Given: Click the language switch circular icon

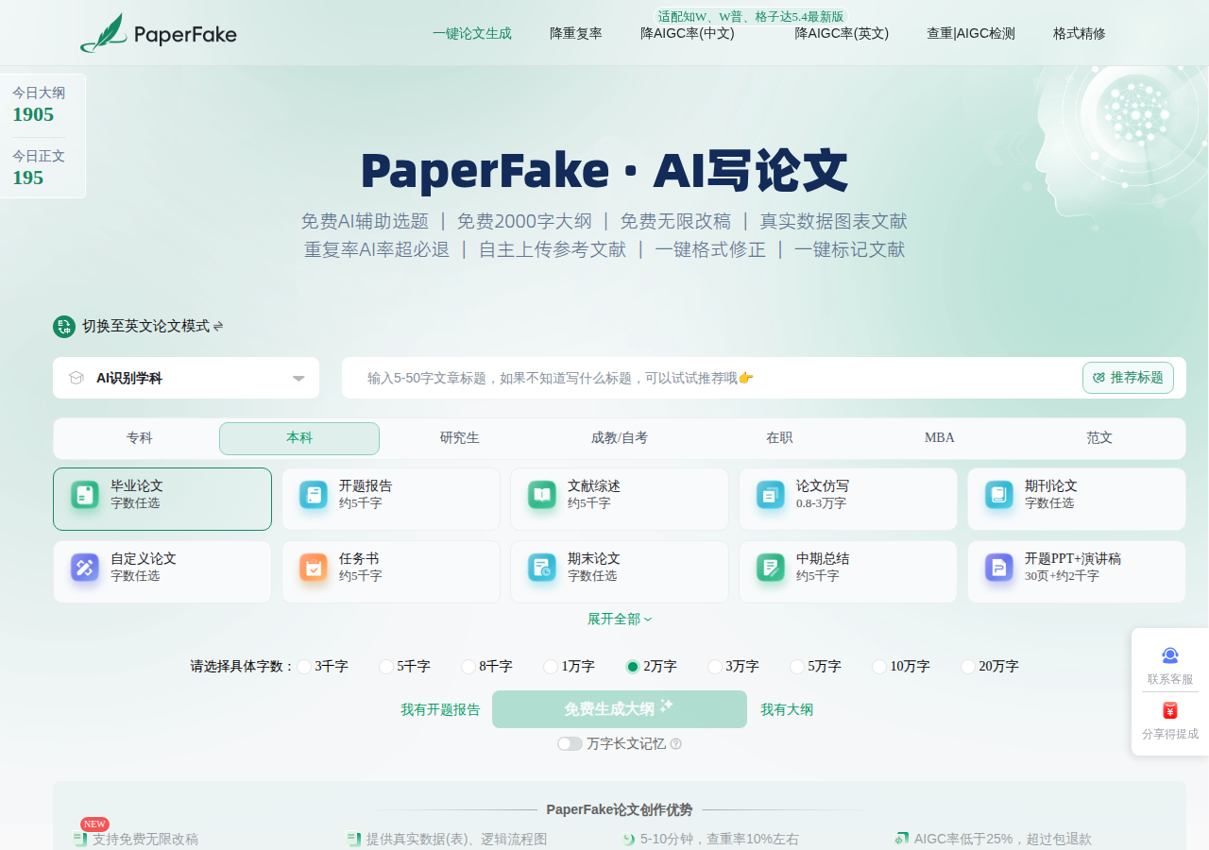Looking at the screenshot, I should coord(64,327).
